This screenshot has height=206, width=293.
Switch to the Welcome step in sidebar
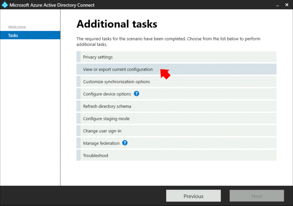(17, 27)
